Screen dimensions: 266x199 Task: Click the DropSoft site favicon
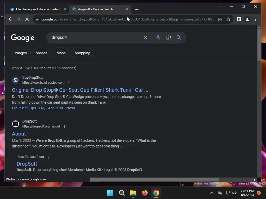tap(16, 124)
